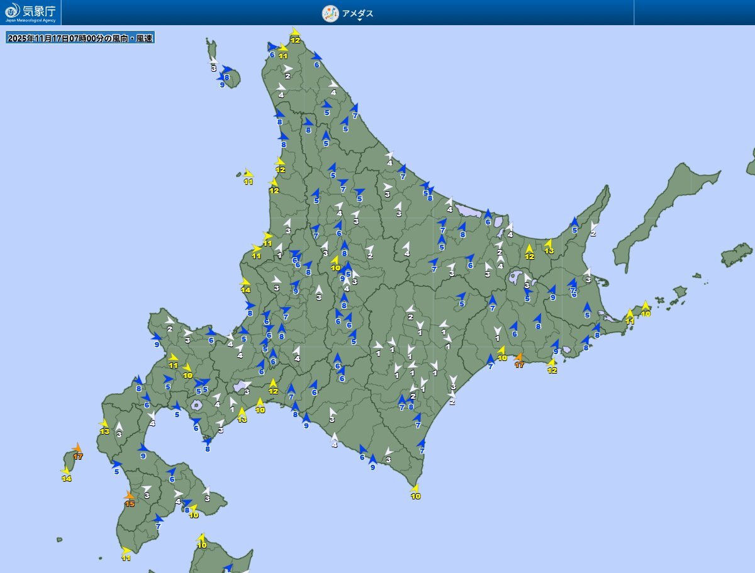Screen dimensions: 755x573
Task: Click the timestamp label showing 2025年11月17日07時00分
Action: [x=81, y=38]
